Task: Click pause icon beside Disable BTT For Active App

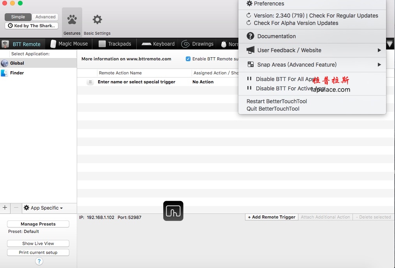Action: tap(249, 88)
